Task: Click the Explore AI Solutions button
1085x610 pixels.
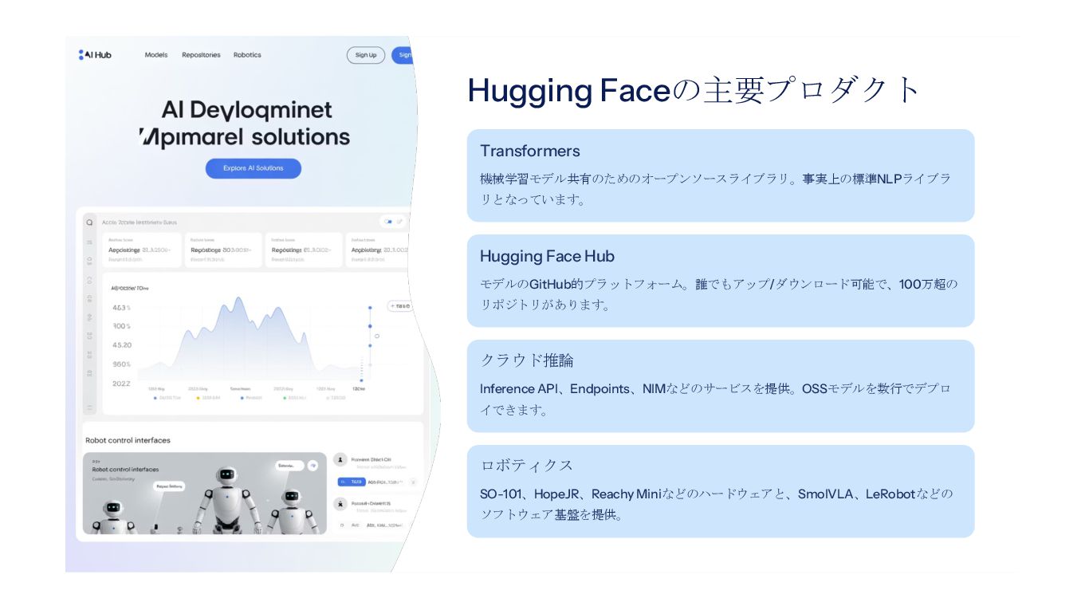Action: 254,168
